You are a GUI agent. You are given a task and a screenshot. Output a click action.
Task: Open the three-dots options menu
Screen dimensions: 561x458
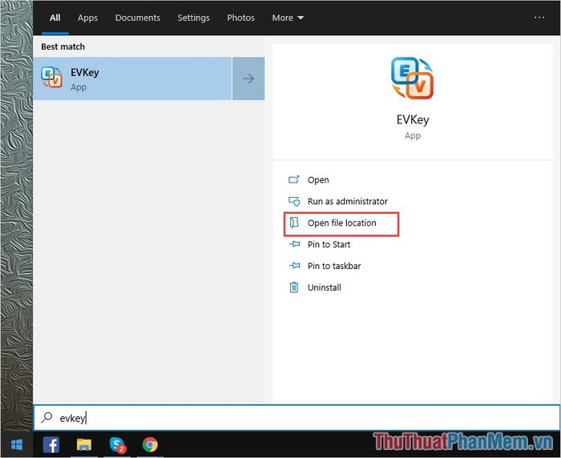[x=539, y=18]
